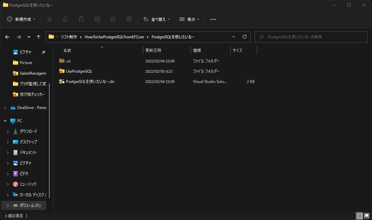The image size is (372, 220).
Task: Click the Paste clipboard icon
Action: (81, 19)
